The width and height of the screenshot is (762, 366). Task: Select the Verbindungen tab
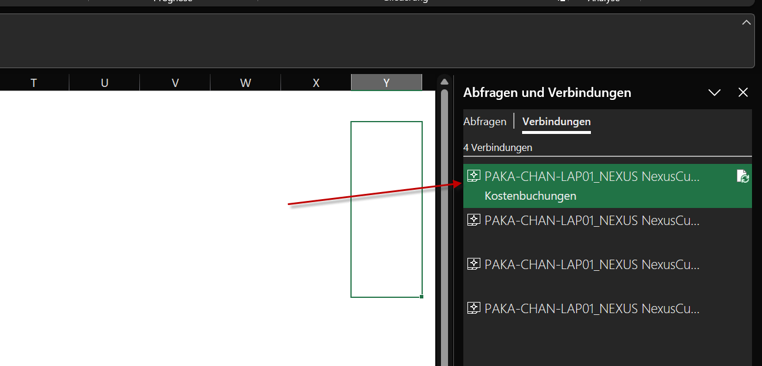[x=556, y=122]
